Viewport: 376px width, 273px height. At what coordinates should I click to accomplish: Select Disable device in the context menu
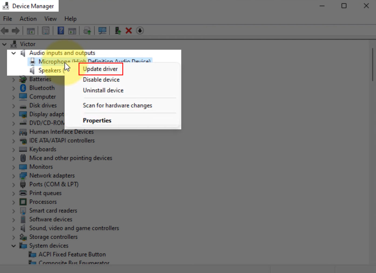point(101,79)
